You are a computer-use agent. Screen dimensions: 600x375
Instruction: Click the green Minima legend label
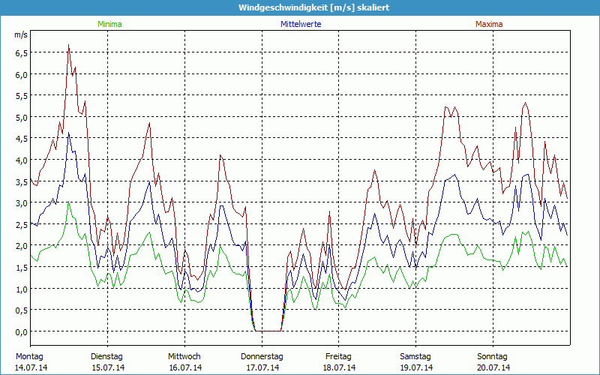(x=109, y=24)
